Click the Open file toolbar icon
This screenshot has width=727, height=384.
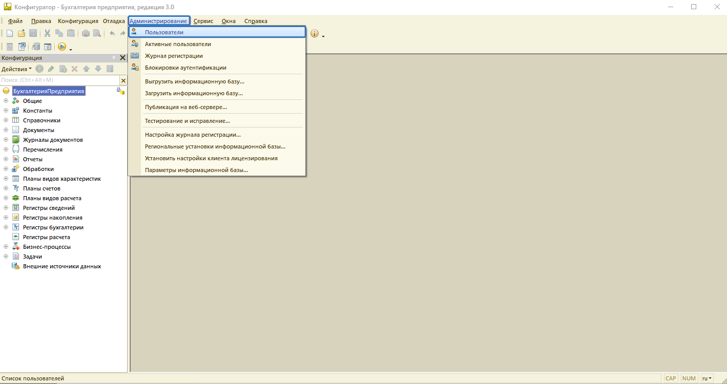click(22, 33)
